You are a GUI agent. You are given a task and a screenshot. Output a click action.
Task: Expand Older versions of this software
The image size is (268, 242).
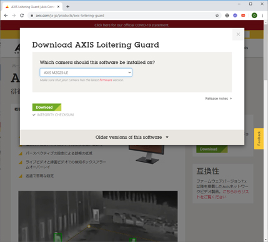pos(132,137)
